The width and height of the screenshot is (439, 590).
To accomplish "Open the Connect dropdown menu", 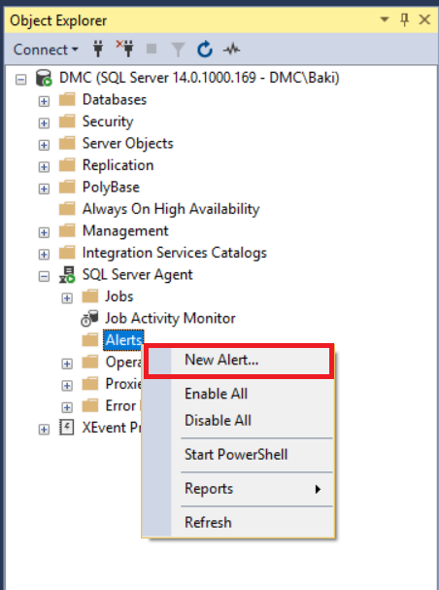I will 46,50.
